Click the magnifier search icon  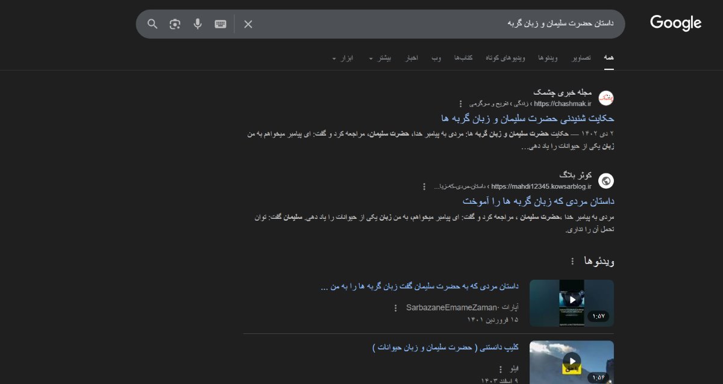(x=152, y=24)
